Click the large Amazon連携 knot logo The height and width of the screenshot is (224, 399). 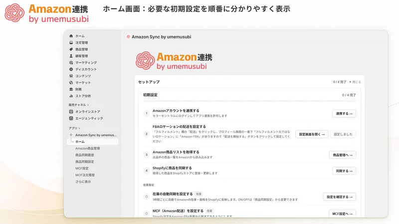pos(145,61)
